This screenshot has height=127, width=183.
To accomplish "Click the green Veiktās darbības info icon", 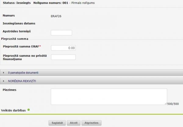I will tap(29, 109).
